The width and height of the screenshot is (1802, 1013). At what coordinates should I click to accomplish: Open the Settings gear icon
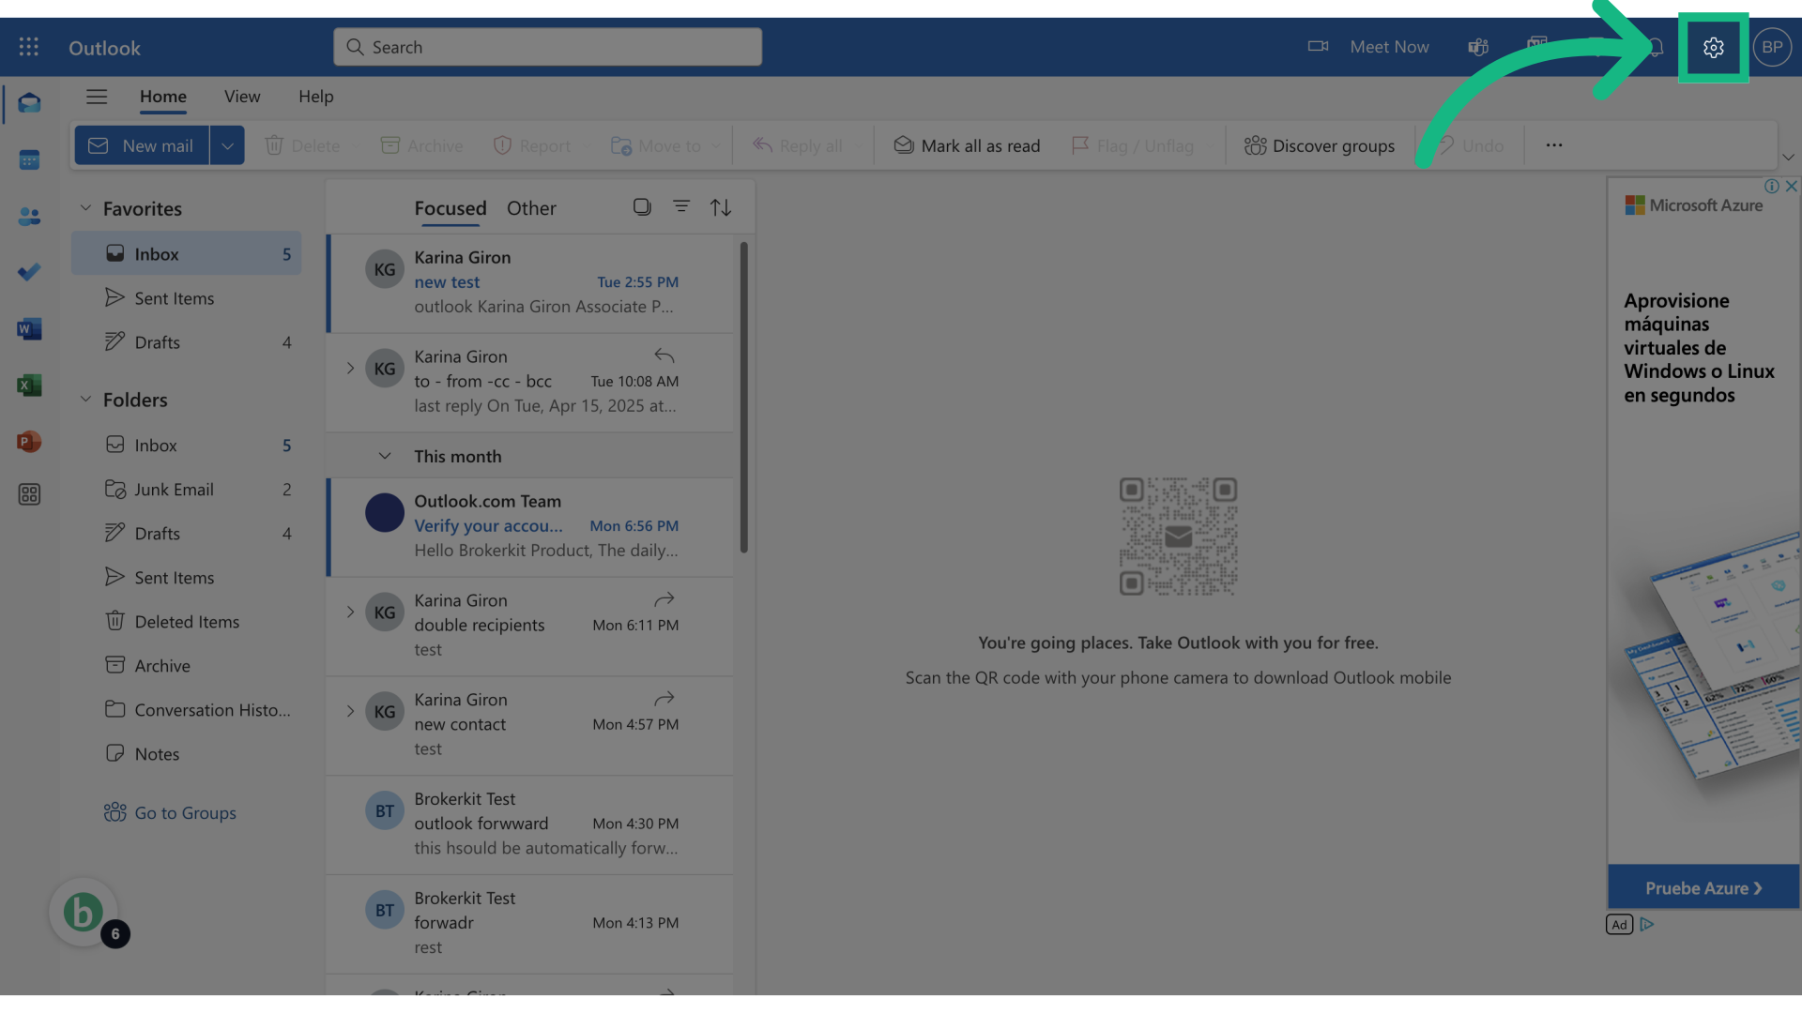[1713, 48]
